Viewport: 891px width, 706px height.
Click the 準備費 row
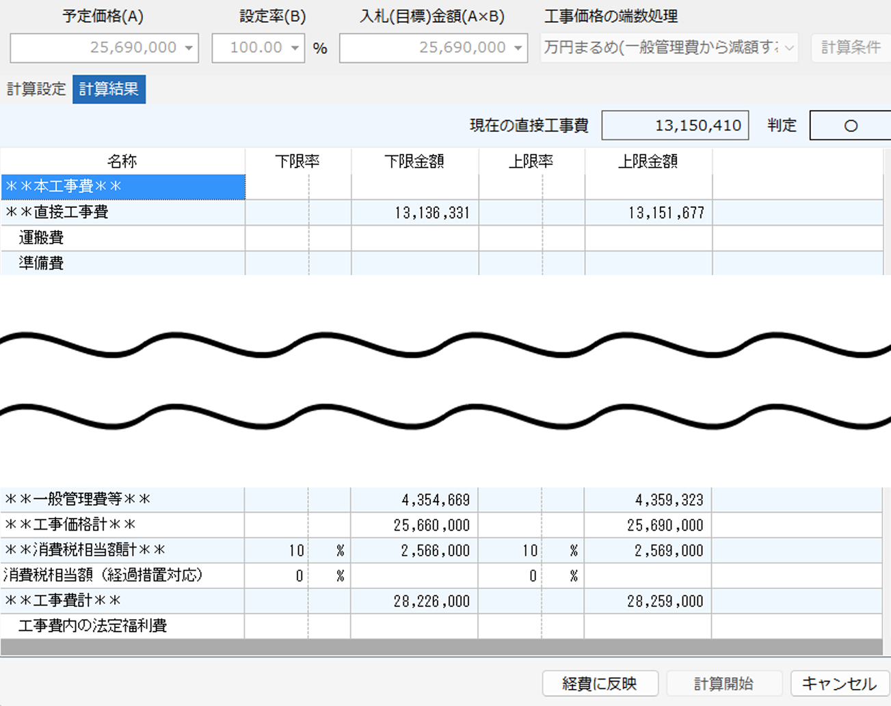[123, 263]
